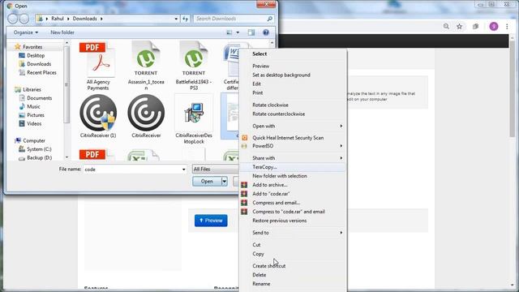The image size is (519, 292).
Task: Expand the File name dropdown arrow
Action: (184, 170)
